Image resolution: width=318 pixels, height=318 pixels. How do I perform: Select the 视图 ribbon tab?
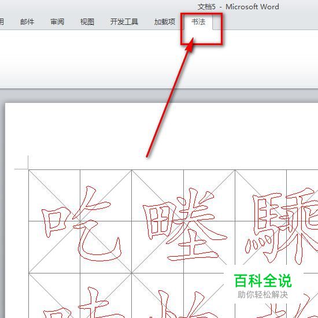pos(87,22)
